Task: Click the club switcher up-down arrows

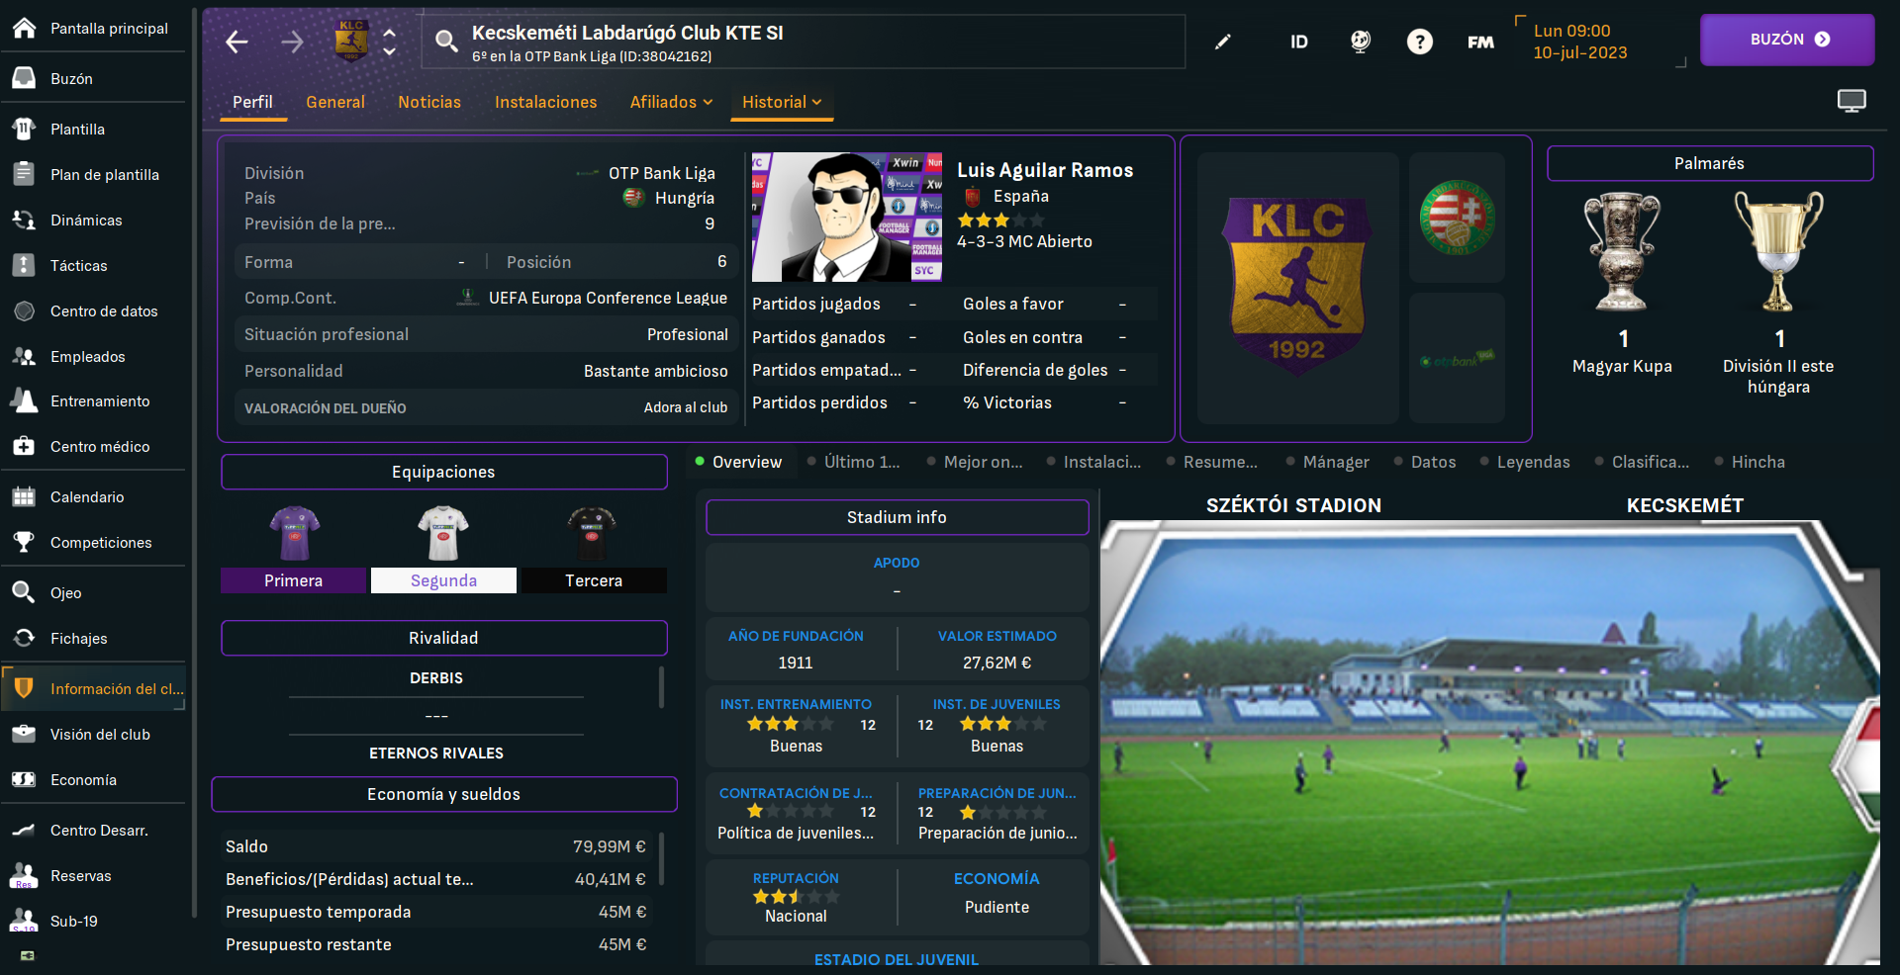Action: click(x=389, y=42)
